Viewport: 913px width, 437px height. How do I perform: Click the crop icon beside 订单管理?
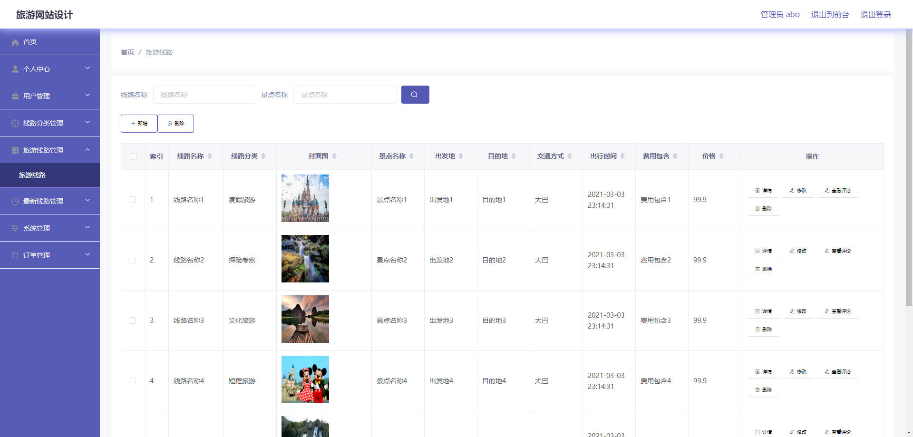(15, 255)
